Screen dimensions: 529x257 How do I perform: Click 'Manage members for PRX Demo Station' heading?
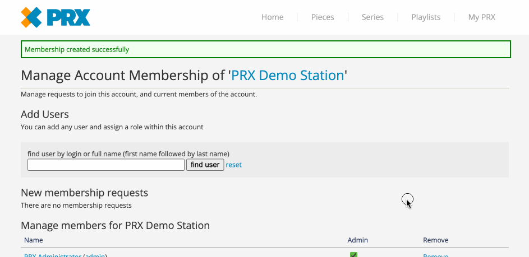(x=116, y=225)
